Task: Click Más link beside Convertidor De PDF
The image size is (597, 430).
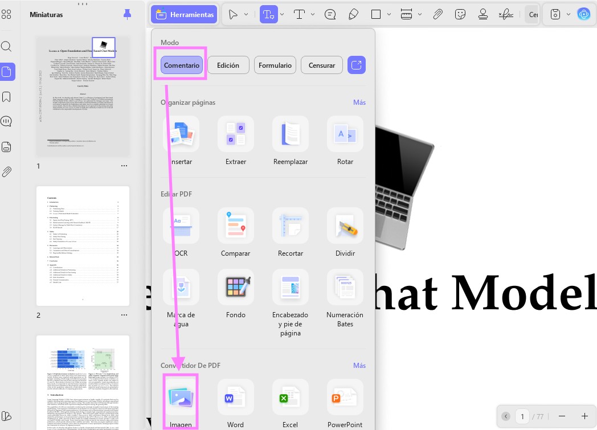Action: (x=359, y=365)
